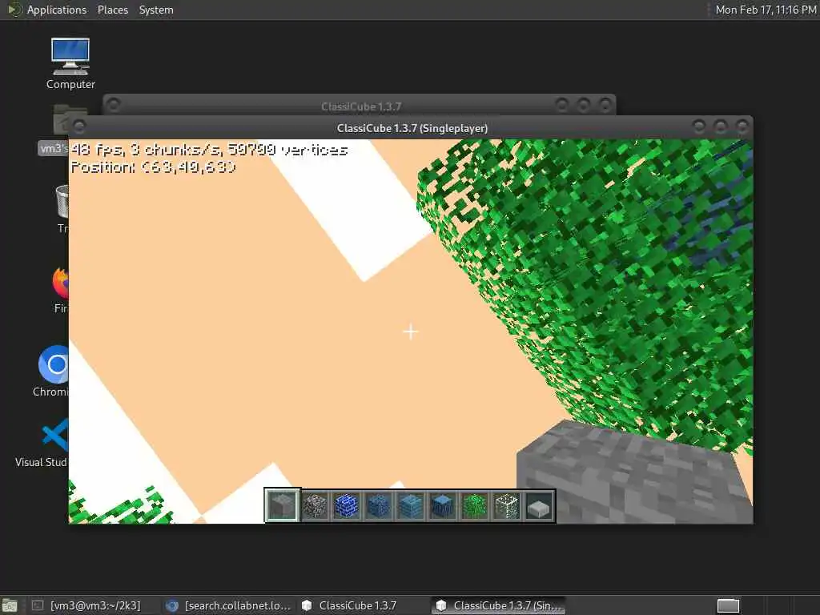Minimize the ClassiCube Singleplayer window

click(698, 127)
